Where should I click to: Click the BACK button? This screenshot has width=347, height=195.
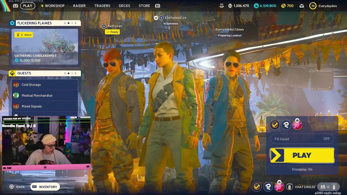click(17, 187)
